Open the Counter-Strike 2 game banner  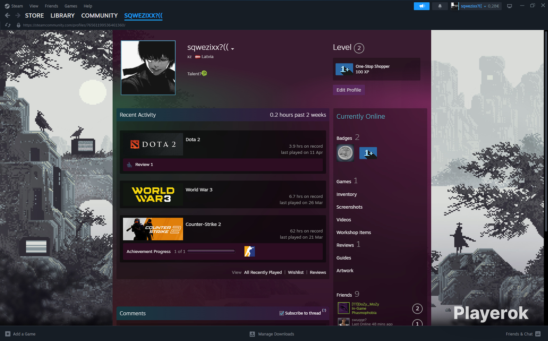(153, 229)
